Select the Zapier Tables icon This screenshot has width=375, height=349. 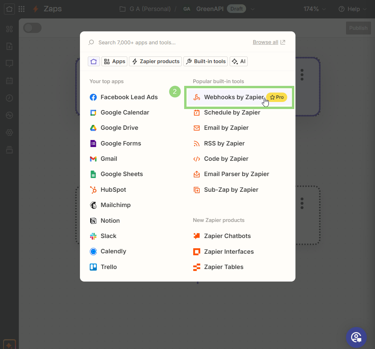196,267
